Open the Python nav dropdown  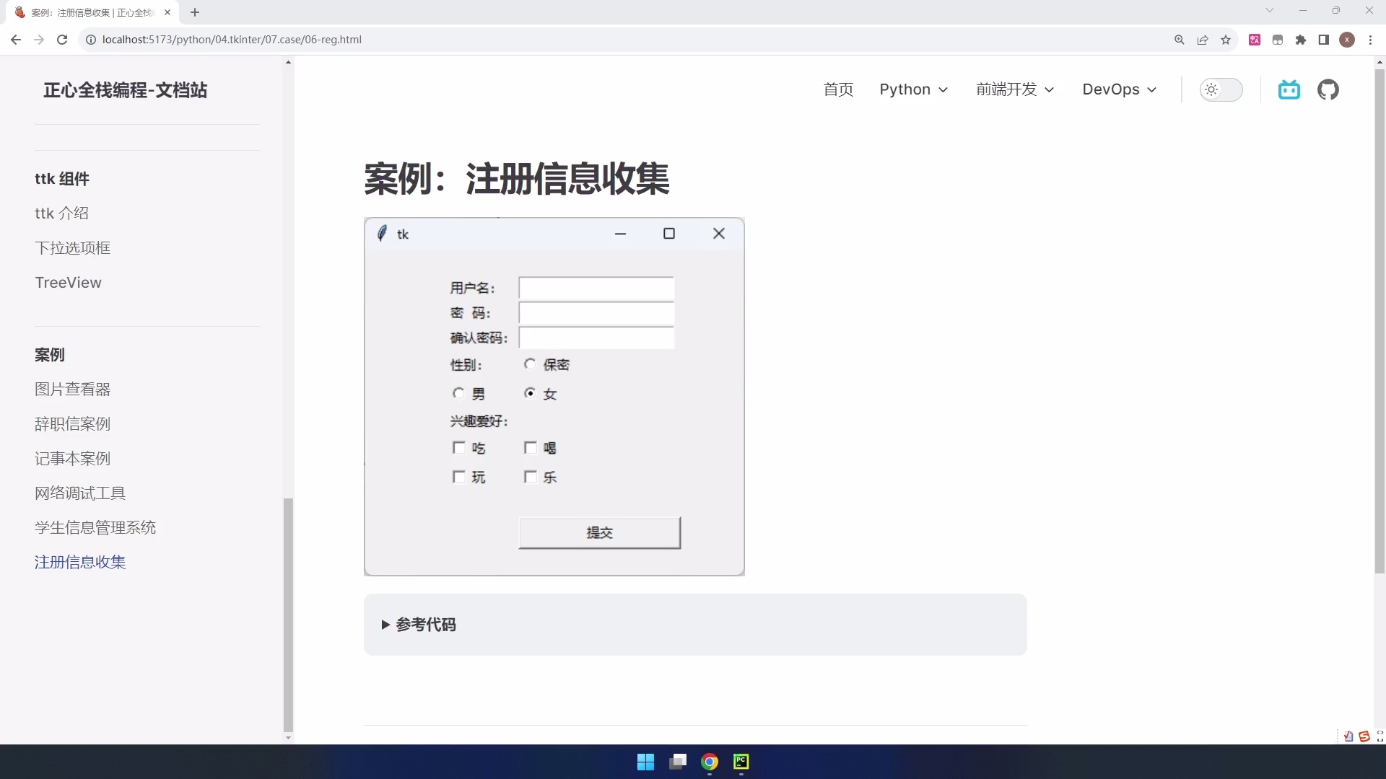[x=913, y=89]
